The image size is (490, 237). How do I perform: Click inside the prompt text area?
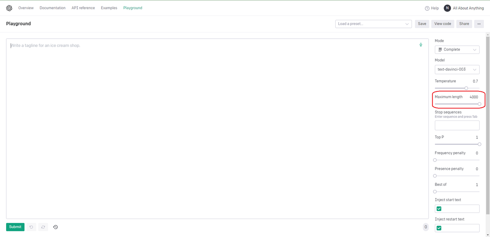coord(217,129)
